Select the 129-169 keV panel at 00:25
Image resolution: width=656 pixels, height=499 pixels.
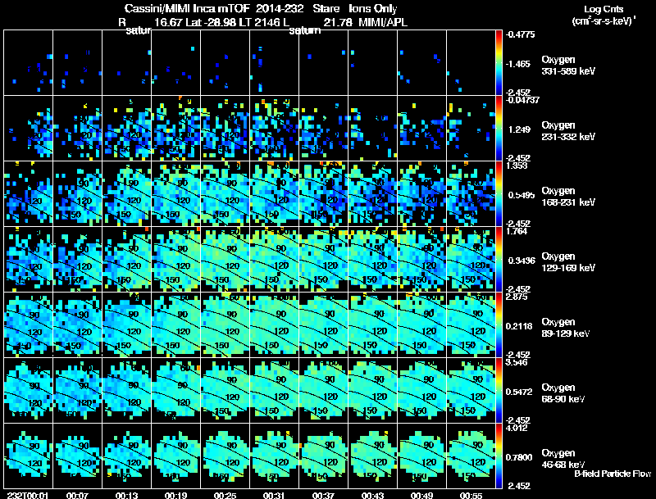coord(225,259)
